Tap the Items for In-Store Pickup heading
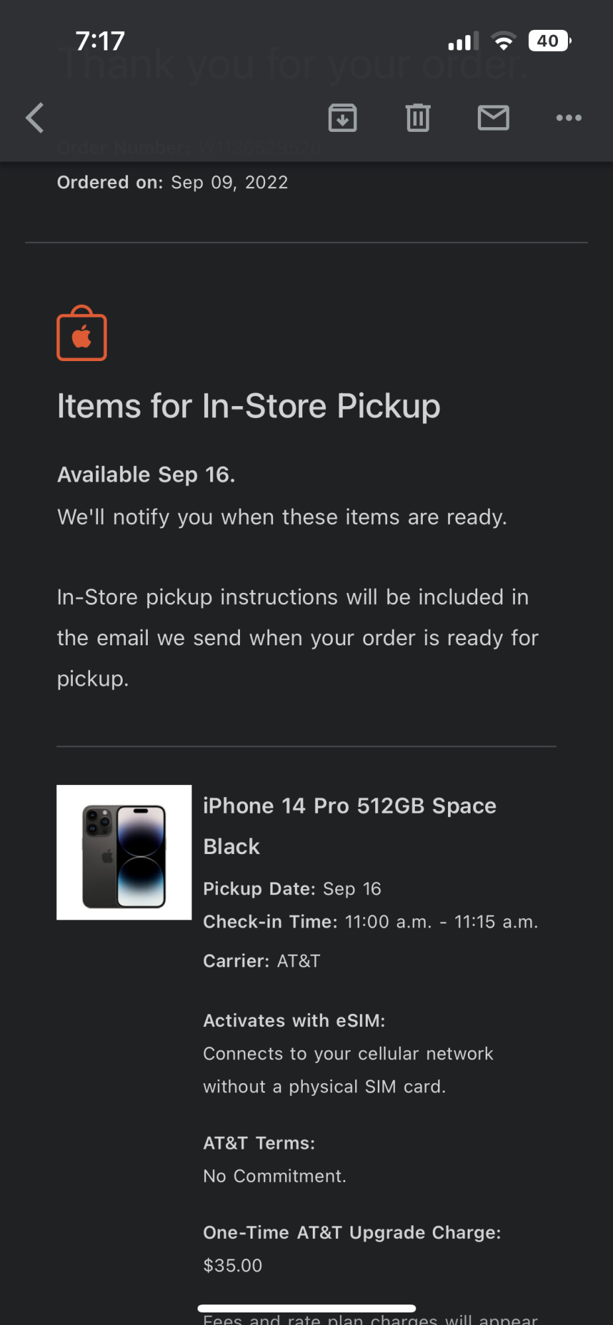 coord(249,405)
